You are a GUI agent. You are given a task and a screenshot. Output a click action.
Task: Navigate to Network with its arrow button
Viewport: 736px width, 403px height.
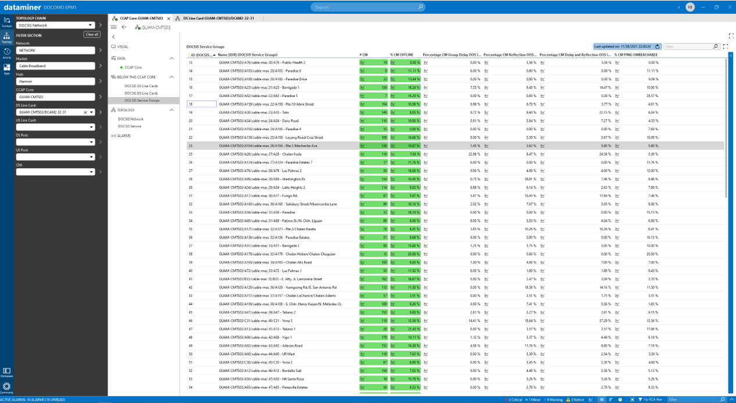click(101, 51)
